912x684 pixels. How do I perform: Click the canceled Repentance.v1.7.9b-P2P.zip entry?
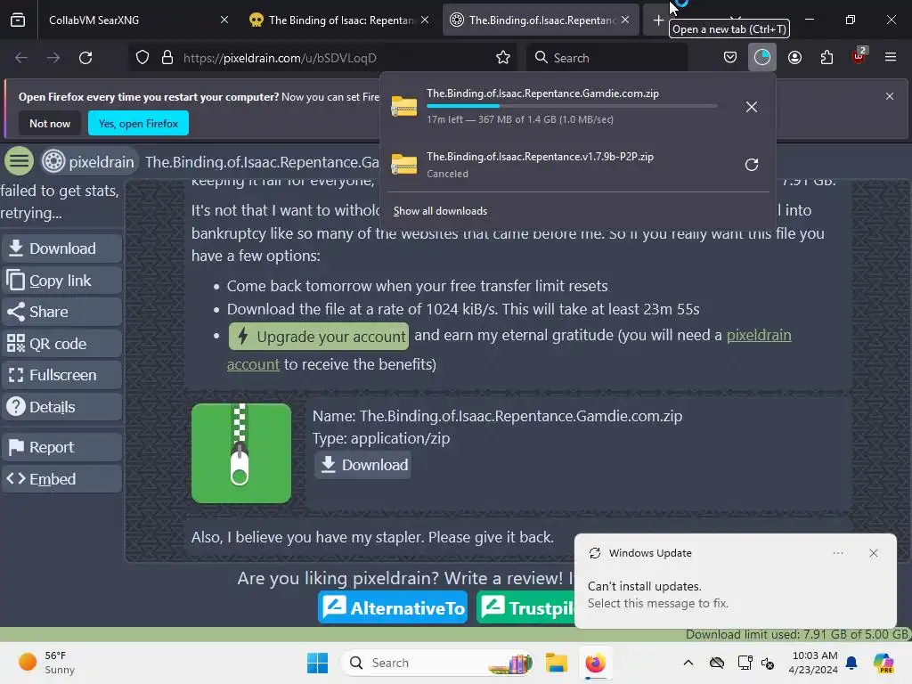click(x=556, y=164)
